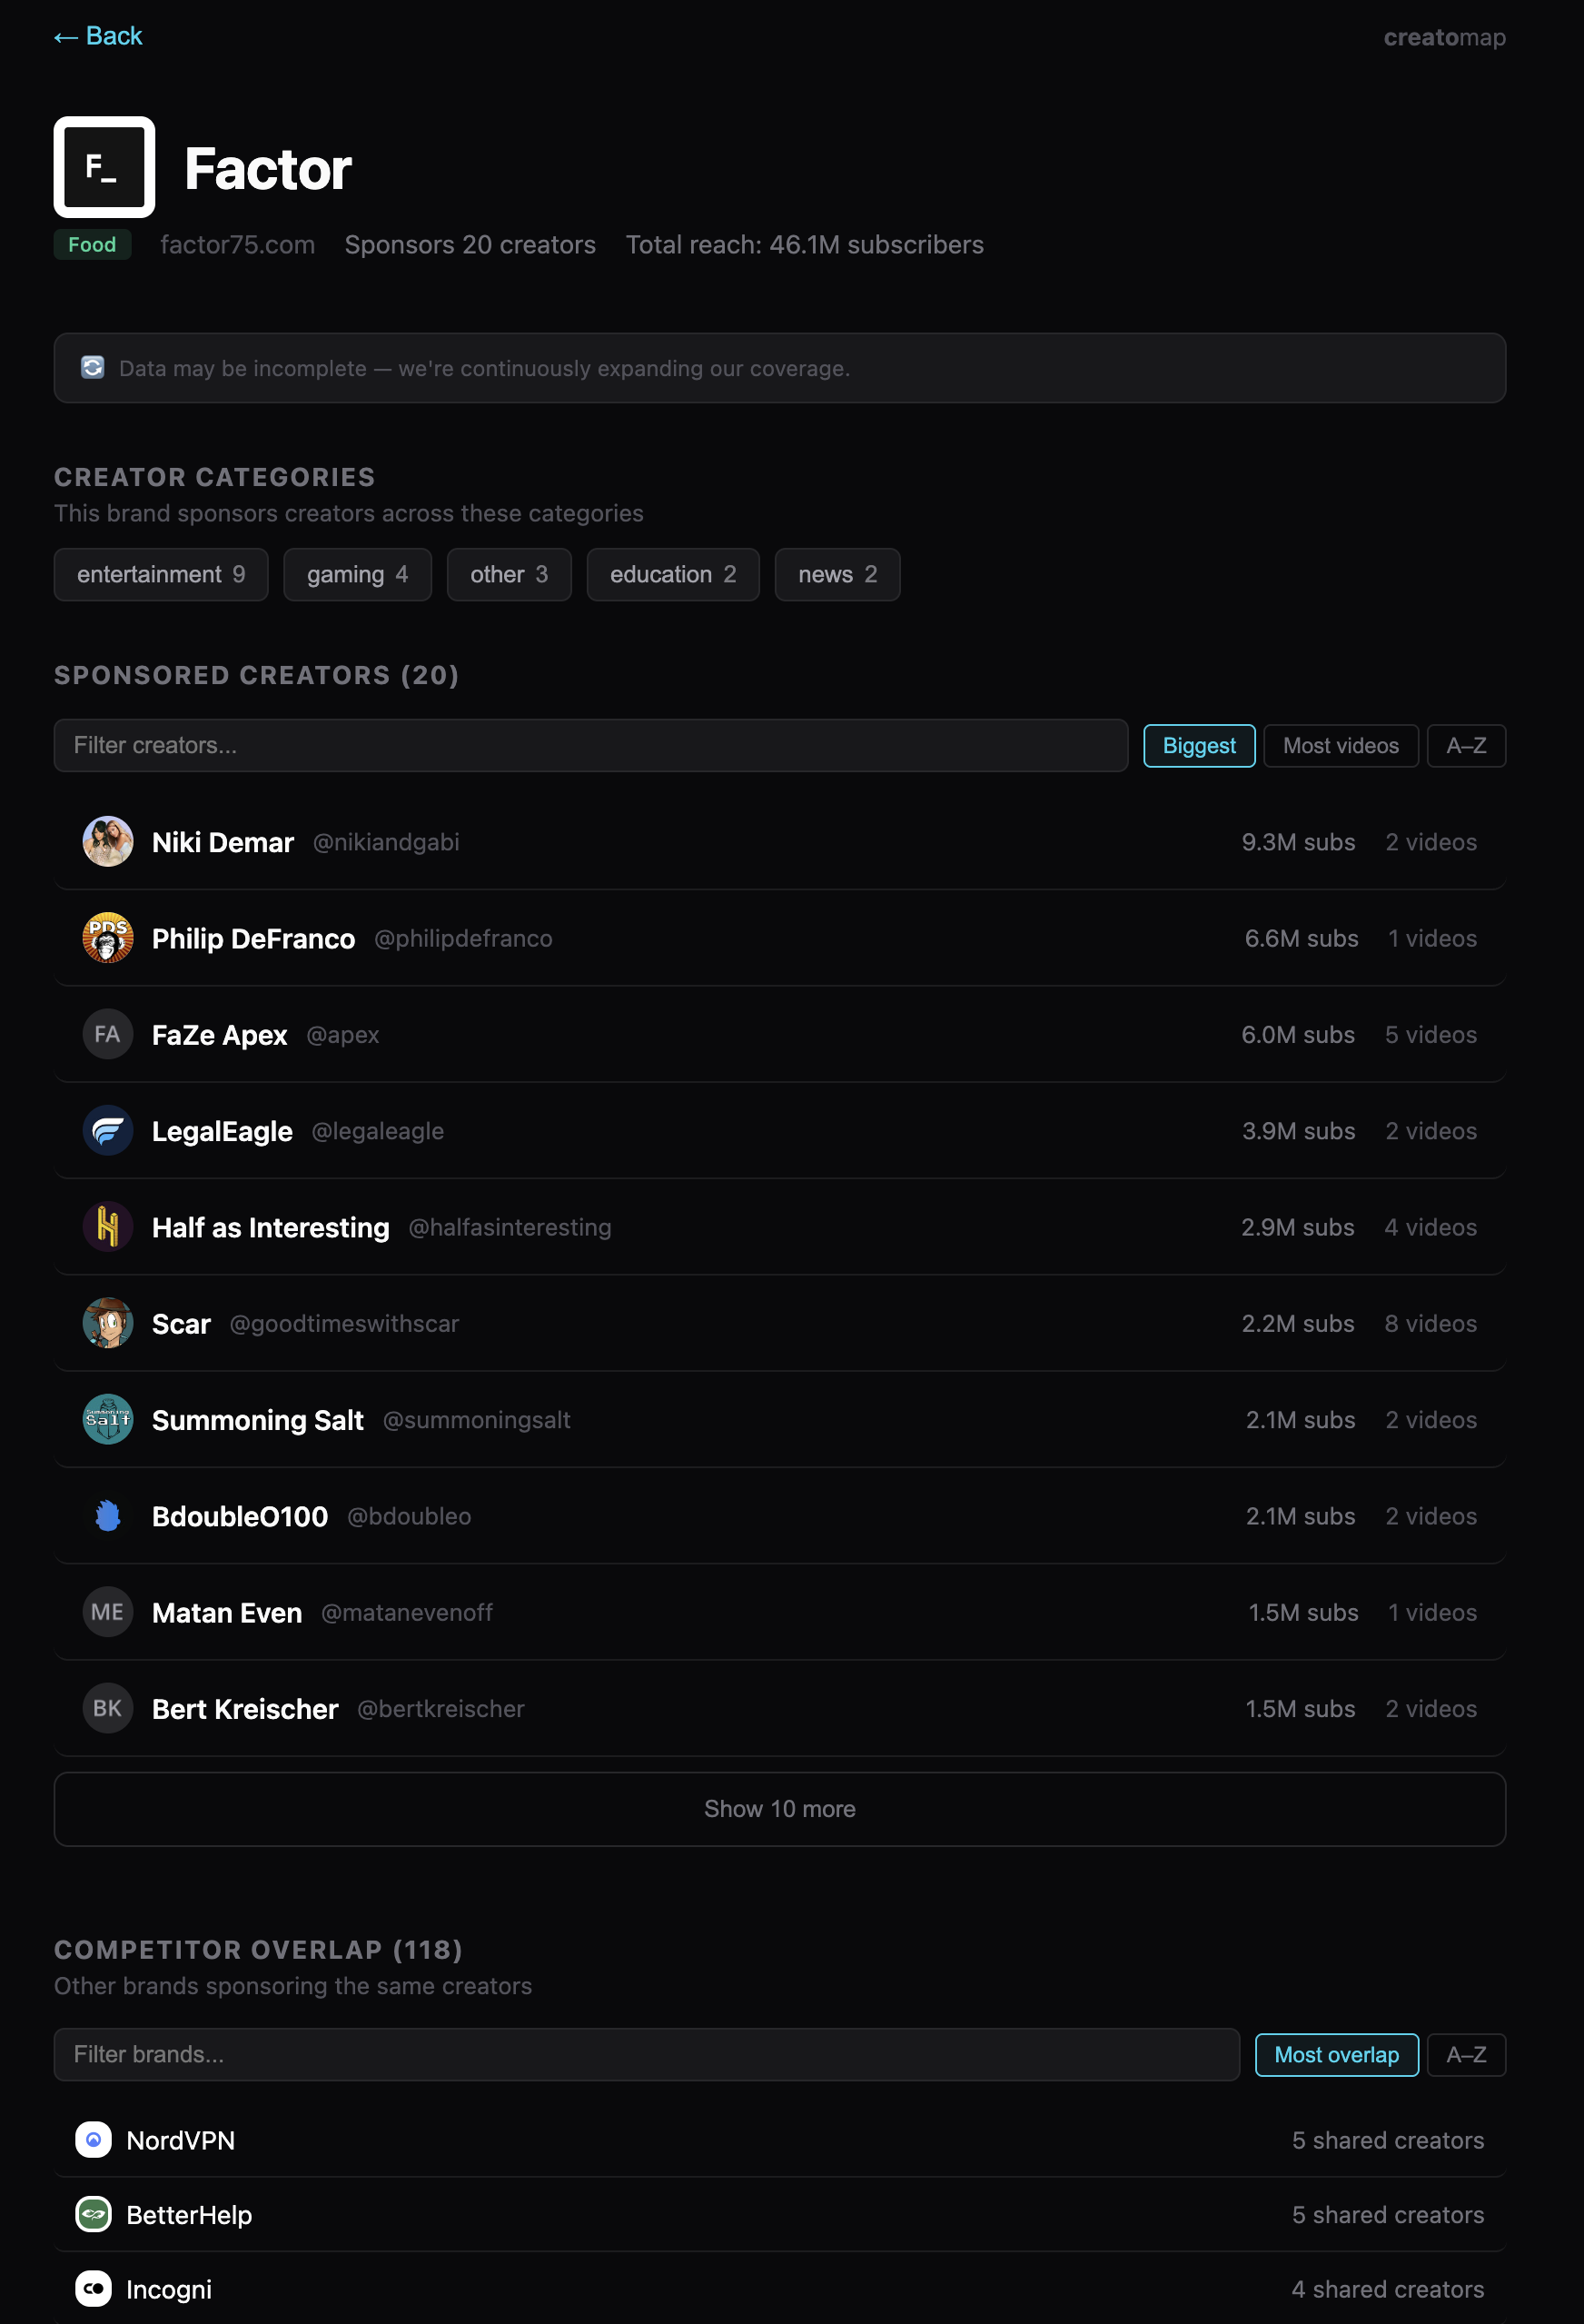The width and height of the screenshot is (1584, 2324).
Task: Open the NordVPN brand icon
Action: tap(93, 2140)
